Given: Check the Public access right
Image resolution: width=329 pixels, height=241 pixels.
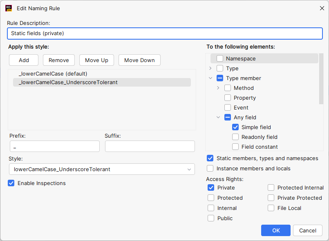Looking at the screenshot, I should (210, 218).
